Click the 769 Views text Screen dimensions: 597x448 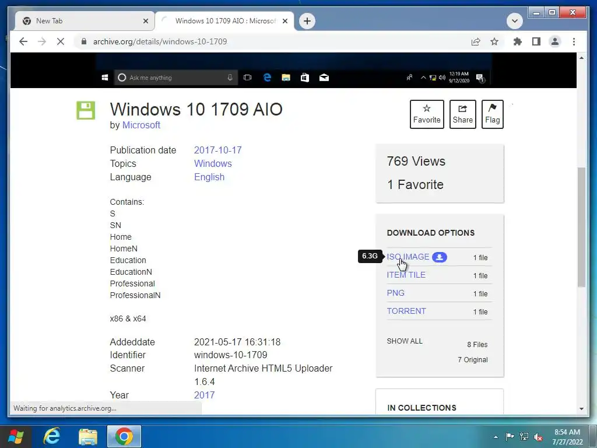[x=416, y=161]
